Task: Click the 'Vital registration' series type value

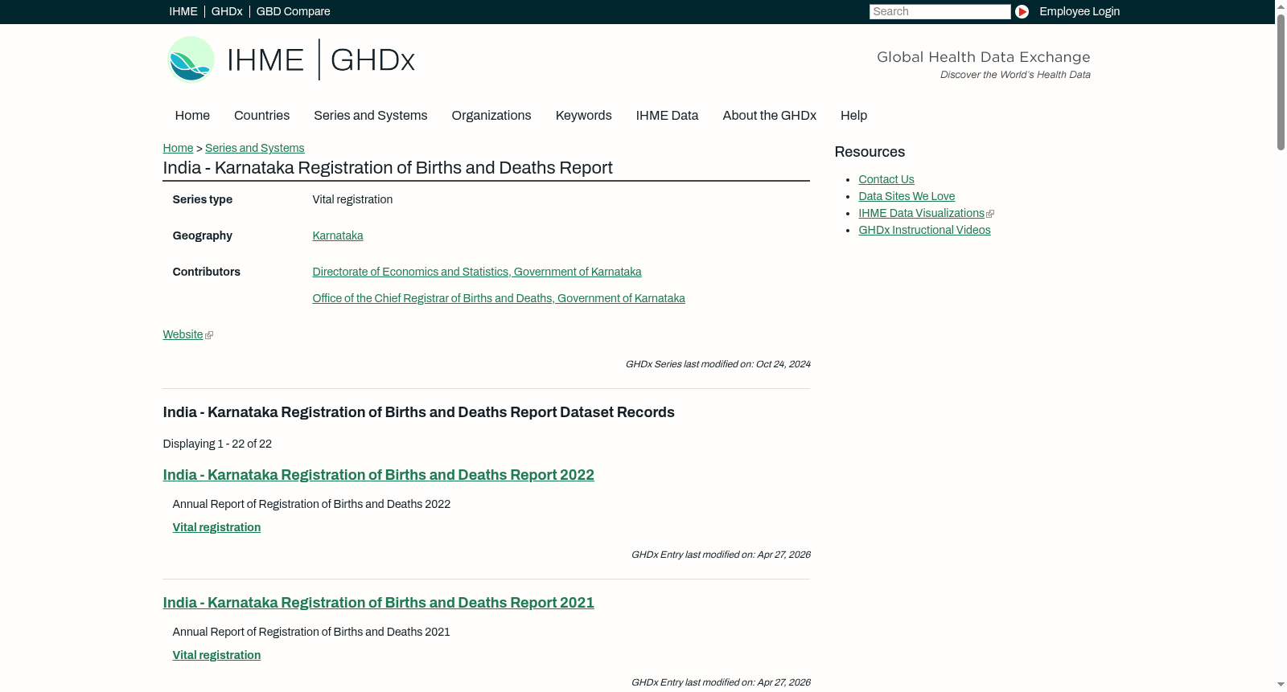Action: (352, 199)
